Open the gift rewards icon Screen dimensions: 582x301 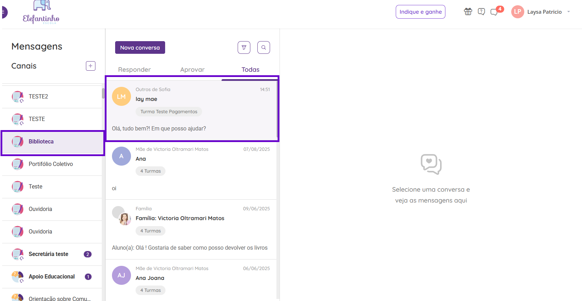pos(468,12)
